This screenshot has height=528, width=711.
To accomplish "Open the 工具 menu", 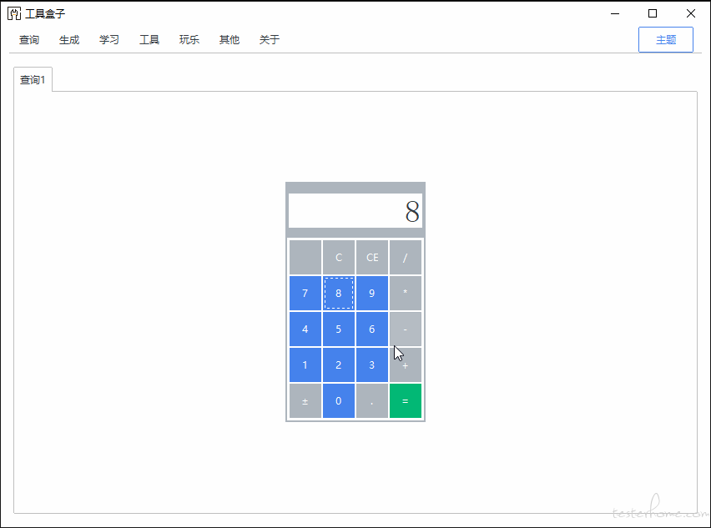I will point(149,40).
